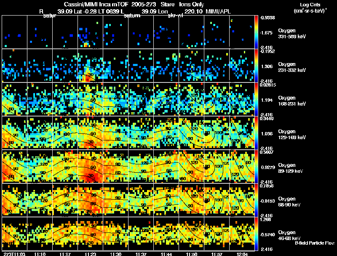
Task: Click the 'skr-wl' label above the panels
Action: [175, 16]
